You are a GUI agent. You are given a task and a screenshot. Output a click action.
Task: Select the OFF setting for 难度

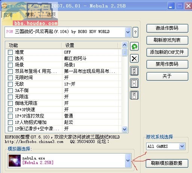(x=67, y=52)
